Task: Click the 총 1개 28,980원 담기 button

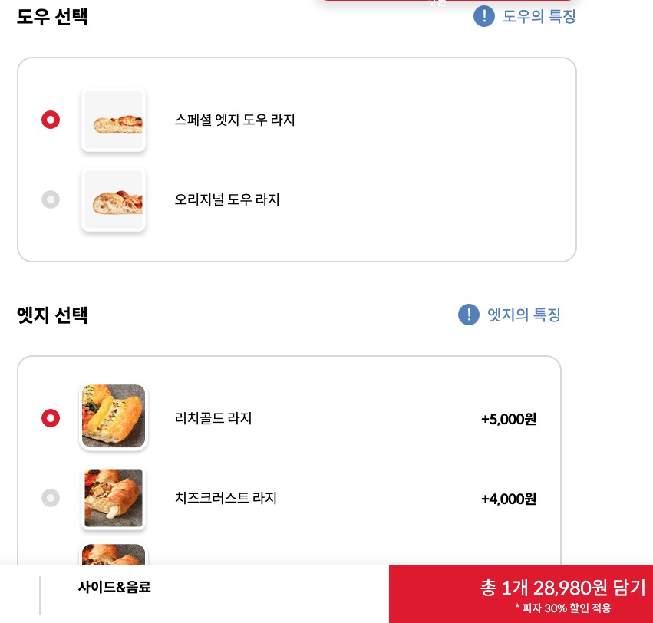Action: (x=562, y=587)
